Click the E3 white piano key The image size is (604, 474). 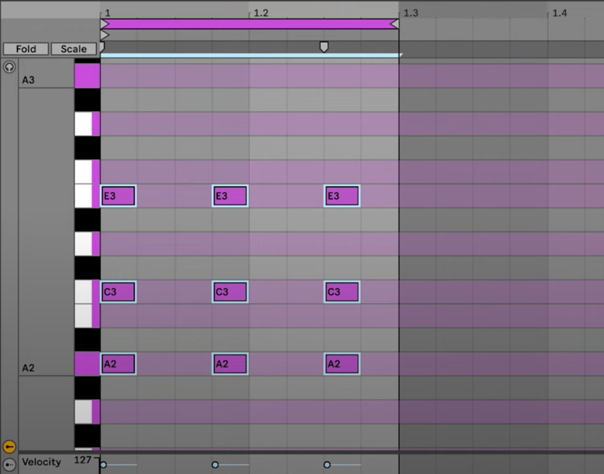pos(87,196)
